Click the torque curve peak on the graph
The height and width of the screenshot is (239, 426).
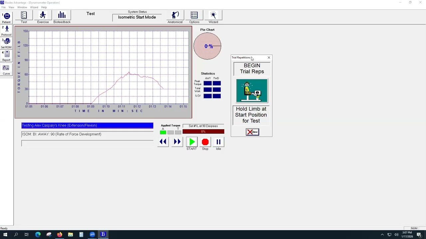click(x=129, y=72)
